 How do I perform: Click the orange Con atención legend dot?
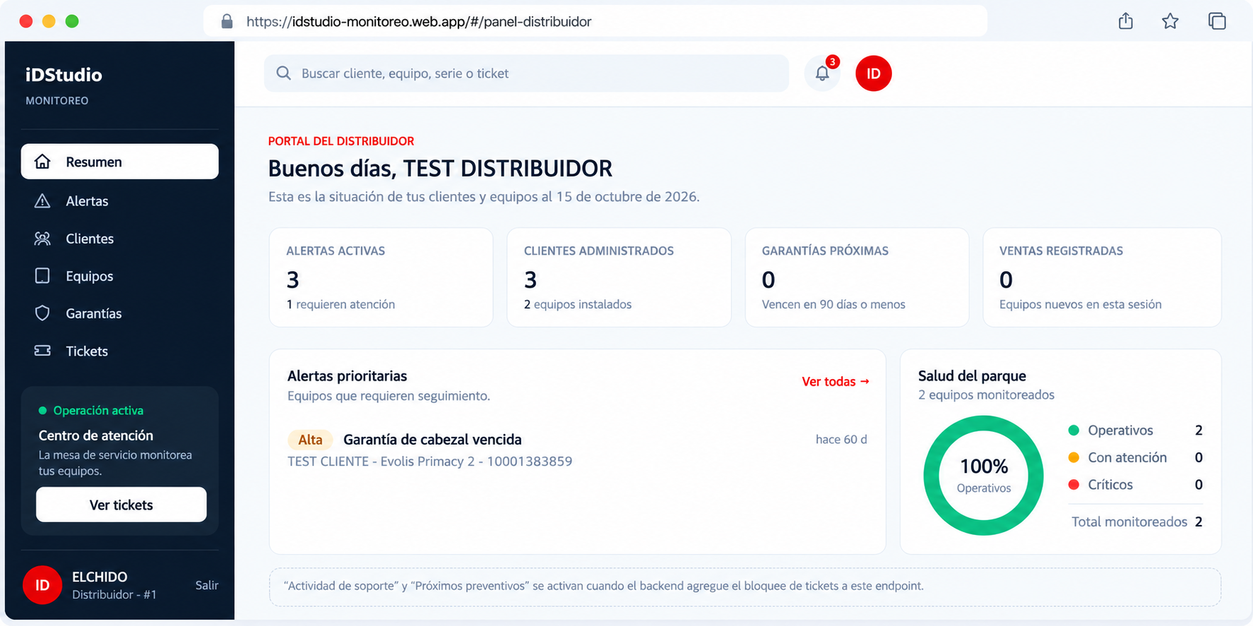tap(1074, 457)
